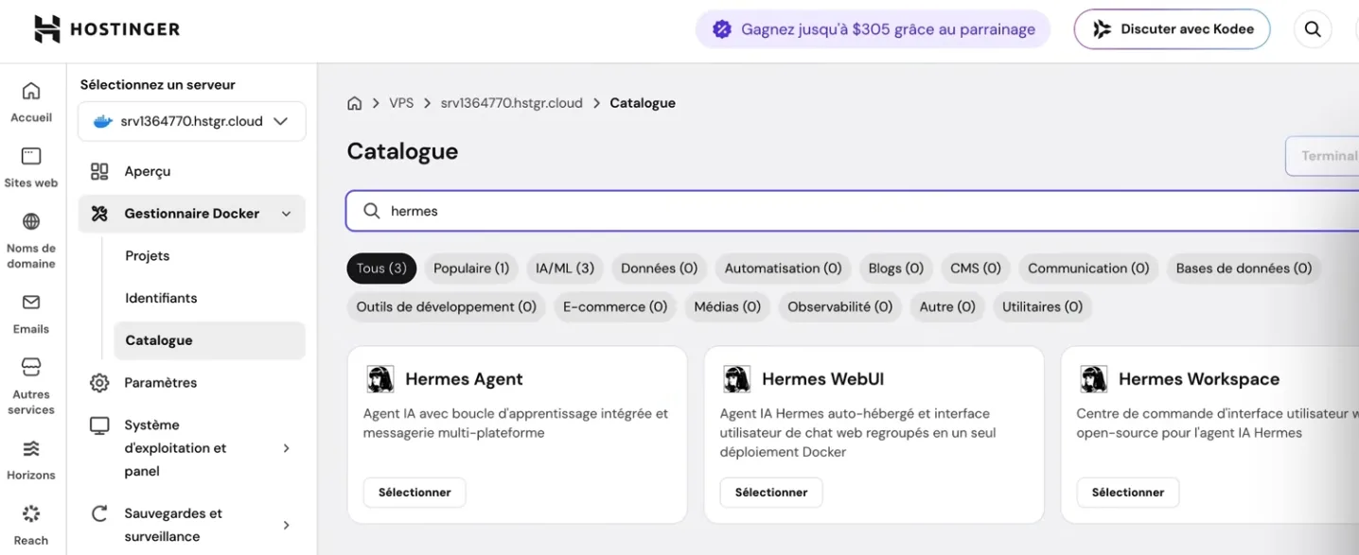Collapse the Gestionnaire Docker section chevron
The image size is (1359, 555).
point(287,215)
